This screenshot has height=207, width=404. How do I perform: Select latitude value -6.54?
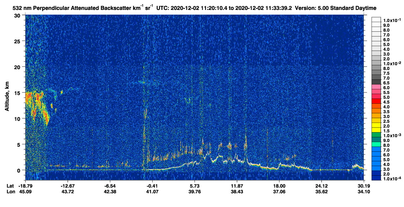click(x=110, y=186)
